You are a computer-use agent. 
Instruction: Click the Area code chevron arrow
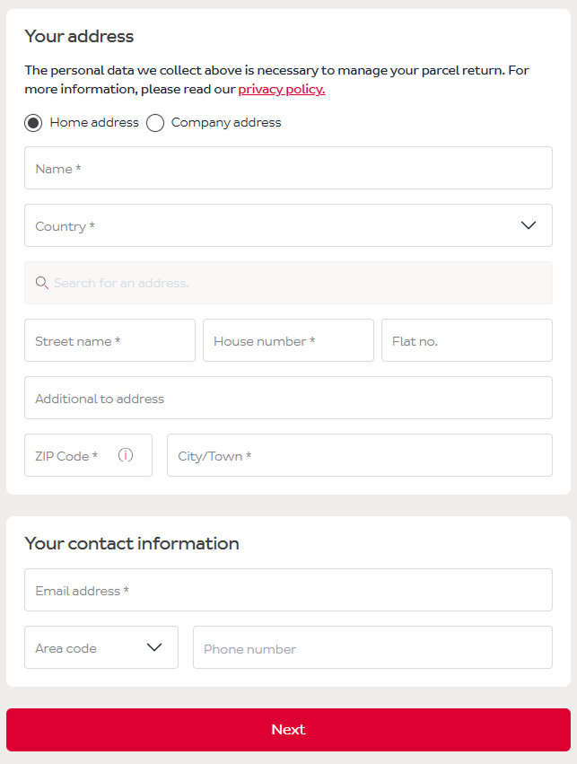point(154,647)
